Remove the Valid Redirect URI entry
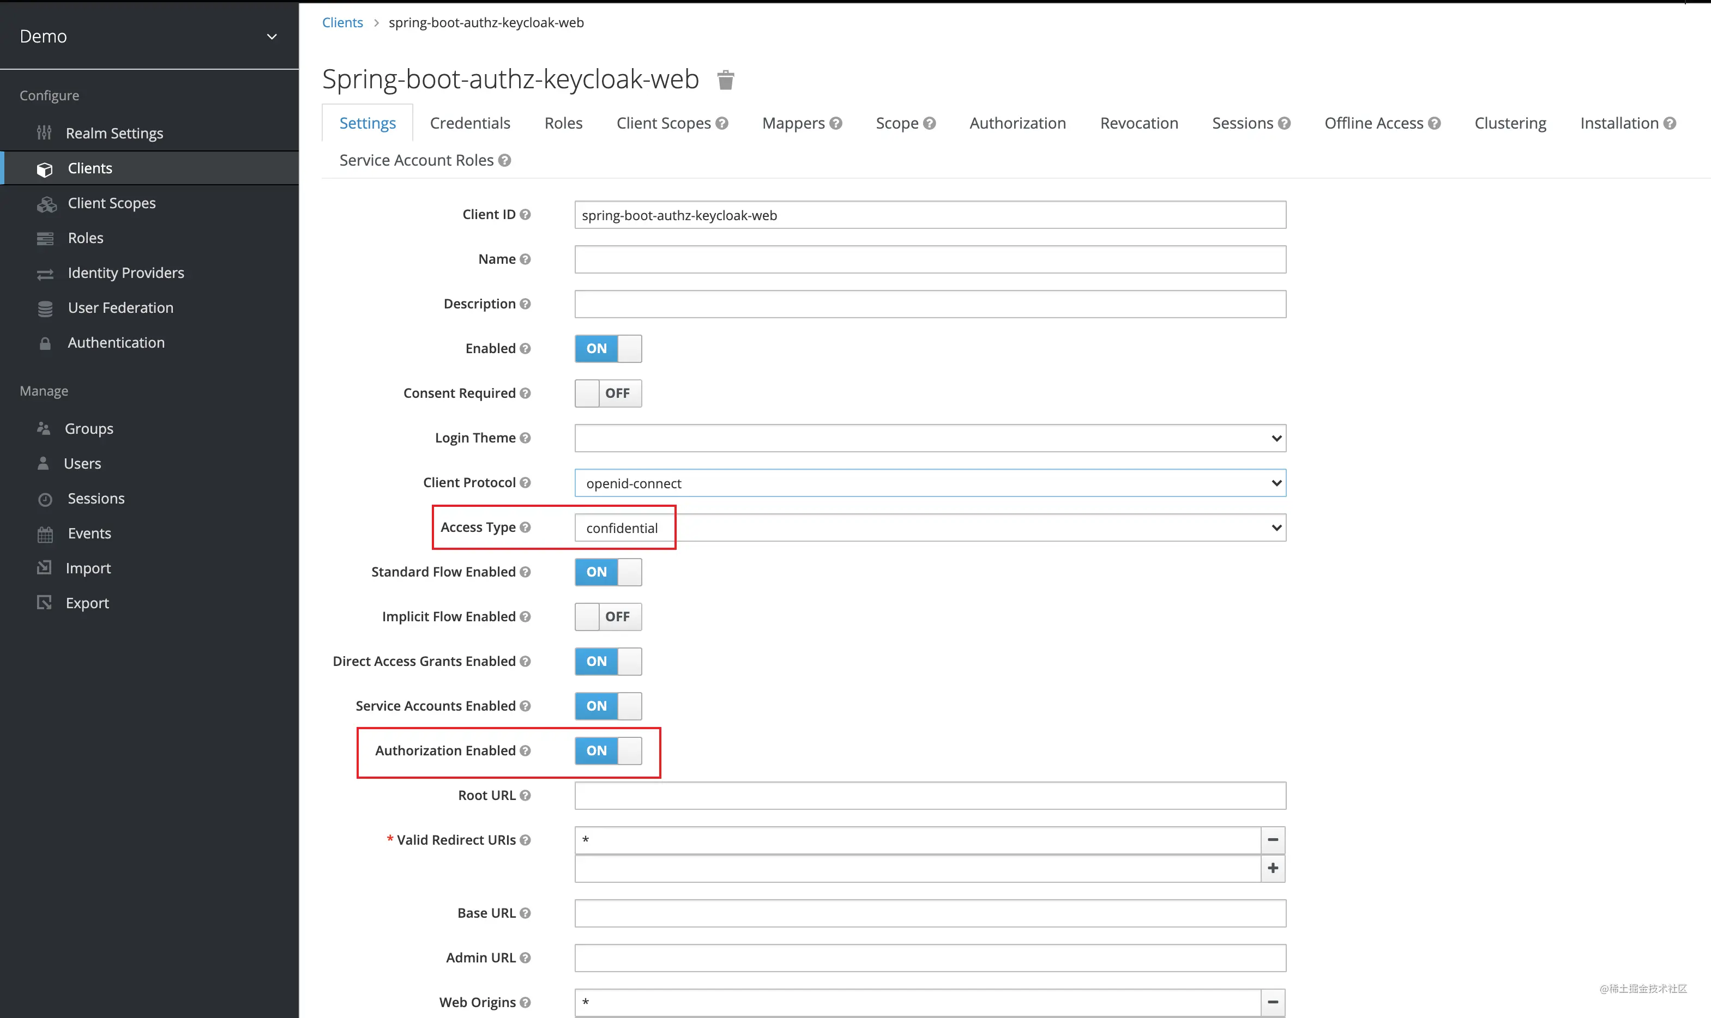Image resolution: width=1711 pixels, height=1018 pixels. (1273, 840)
